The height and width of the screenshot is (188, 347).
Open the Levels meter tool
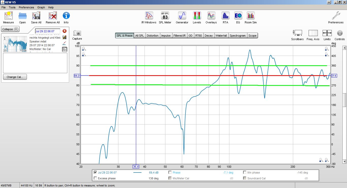click(x=197, y=18)
